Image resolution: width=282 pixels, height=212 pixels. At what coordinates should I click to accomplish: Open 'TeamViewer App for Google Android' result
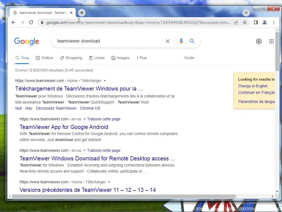pos(64,127)
